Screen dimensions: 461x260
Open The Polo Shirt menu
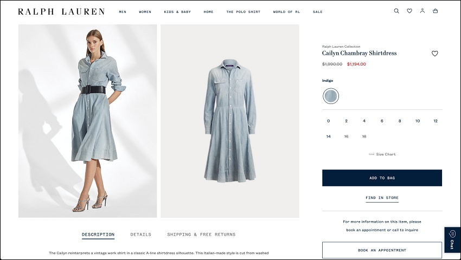click(243, 12)
